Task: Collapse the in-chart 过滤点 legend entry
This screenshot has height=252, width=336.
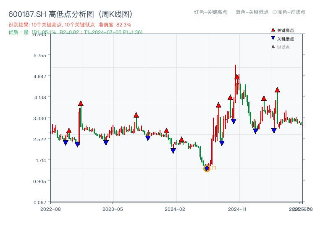Action: 281,47
